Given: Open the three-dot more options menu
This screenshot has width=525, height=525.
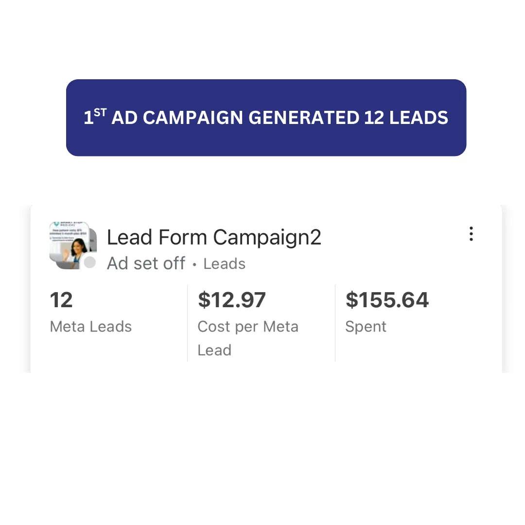Looking at the screenshot, I should pyautogui.click(x=471, y=234).
